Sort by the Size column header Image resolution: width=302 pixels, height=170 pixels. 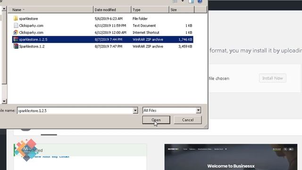(x=182, y=9)
